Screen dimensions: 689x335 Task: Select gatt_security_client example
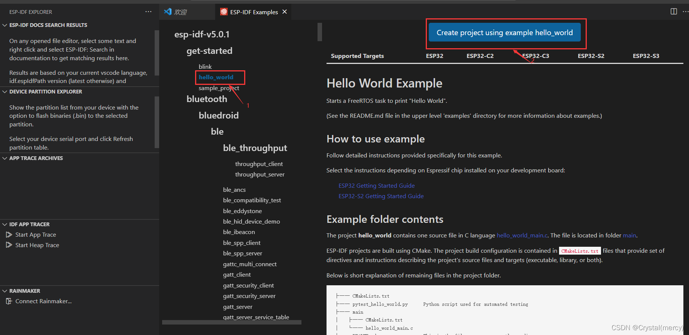coord(248,285)
